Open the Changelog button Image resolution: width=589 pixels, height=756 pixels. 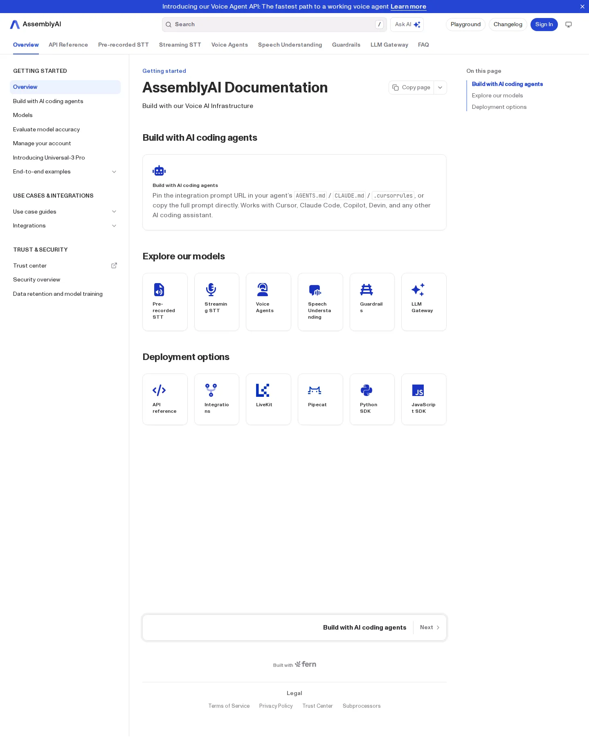pyautogui.click(x=508, y=25)
